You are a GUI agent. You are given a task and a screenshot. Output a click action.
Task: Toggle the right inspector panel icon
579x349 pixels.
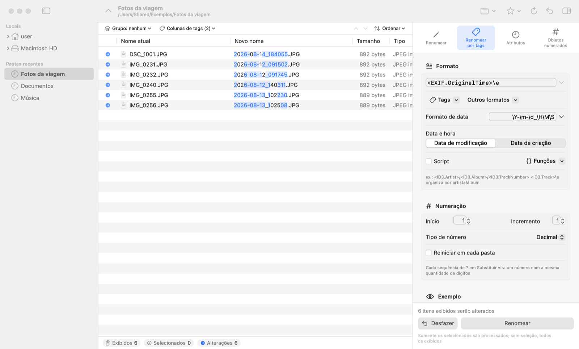tap(567, 11)
